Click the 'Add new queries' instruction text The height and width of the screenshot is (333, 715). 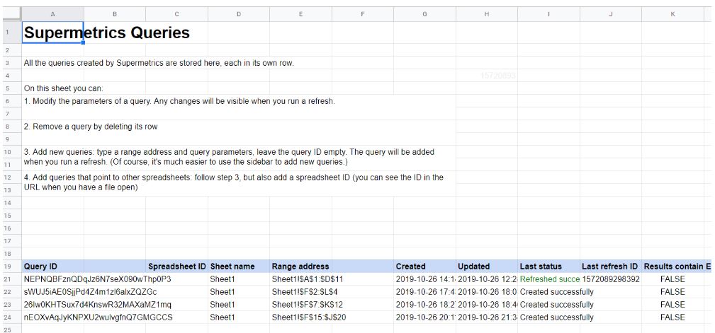point(229,157)
